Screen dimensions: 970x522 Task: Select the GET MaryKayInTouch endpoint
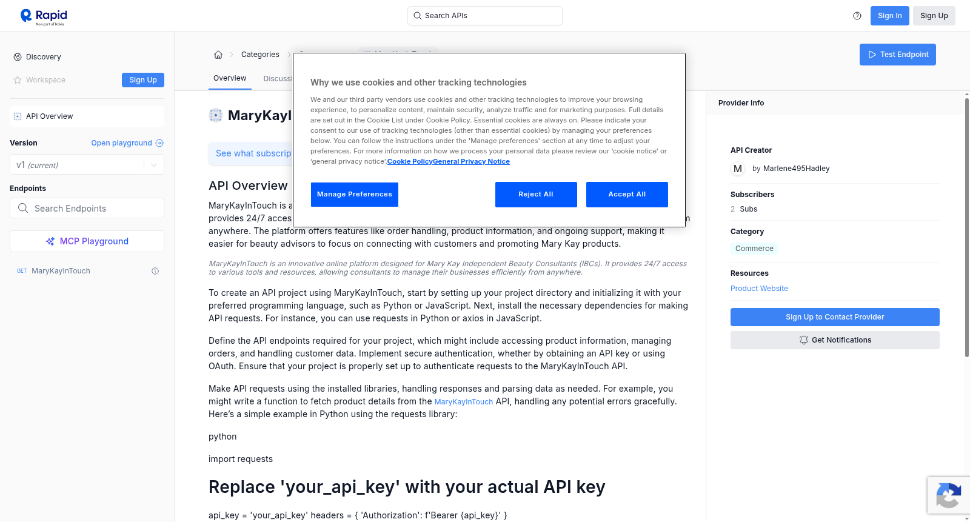coord(87,271)
